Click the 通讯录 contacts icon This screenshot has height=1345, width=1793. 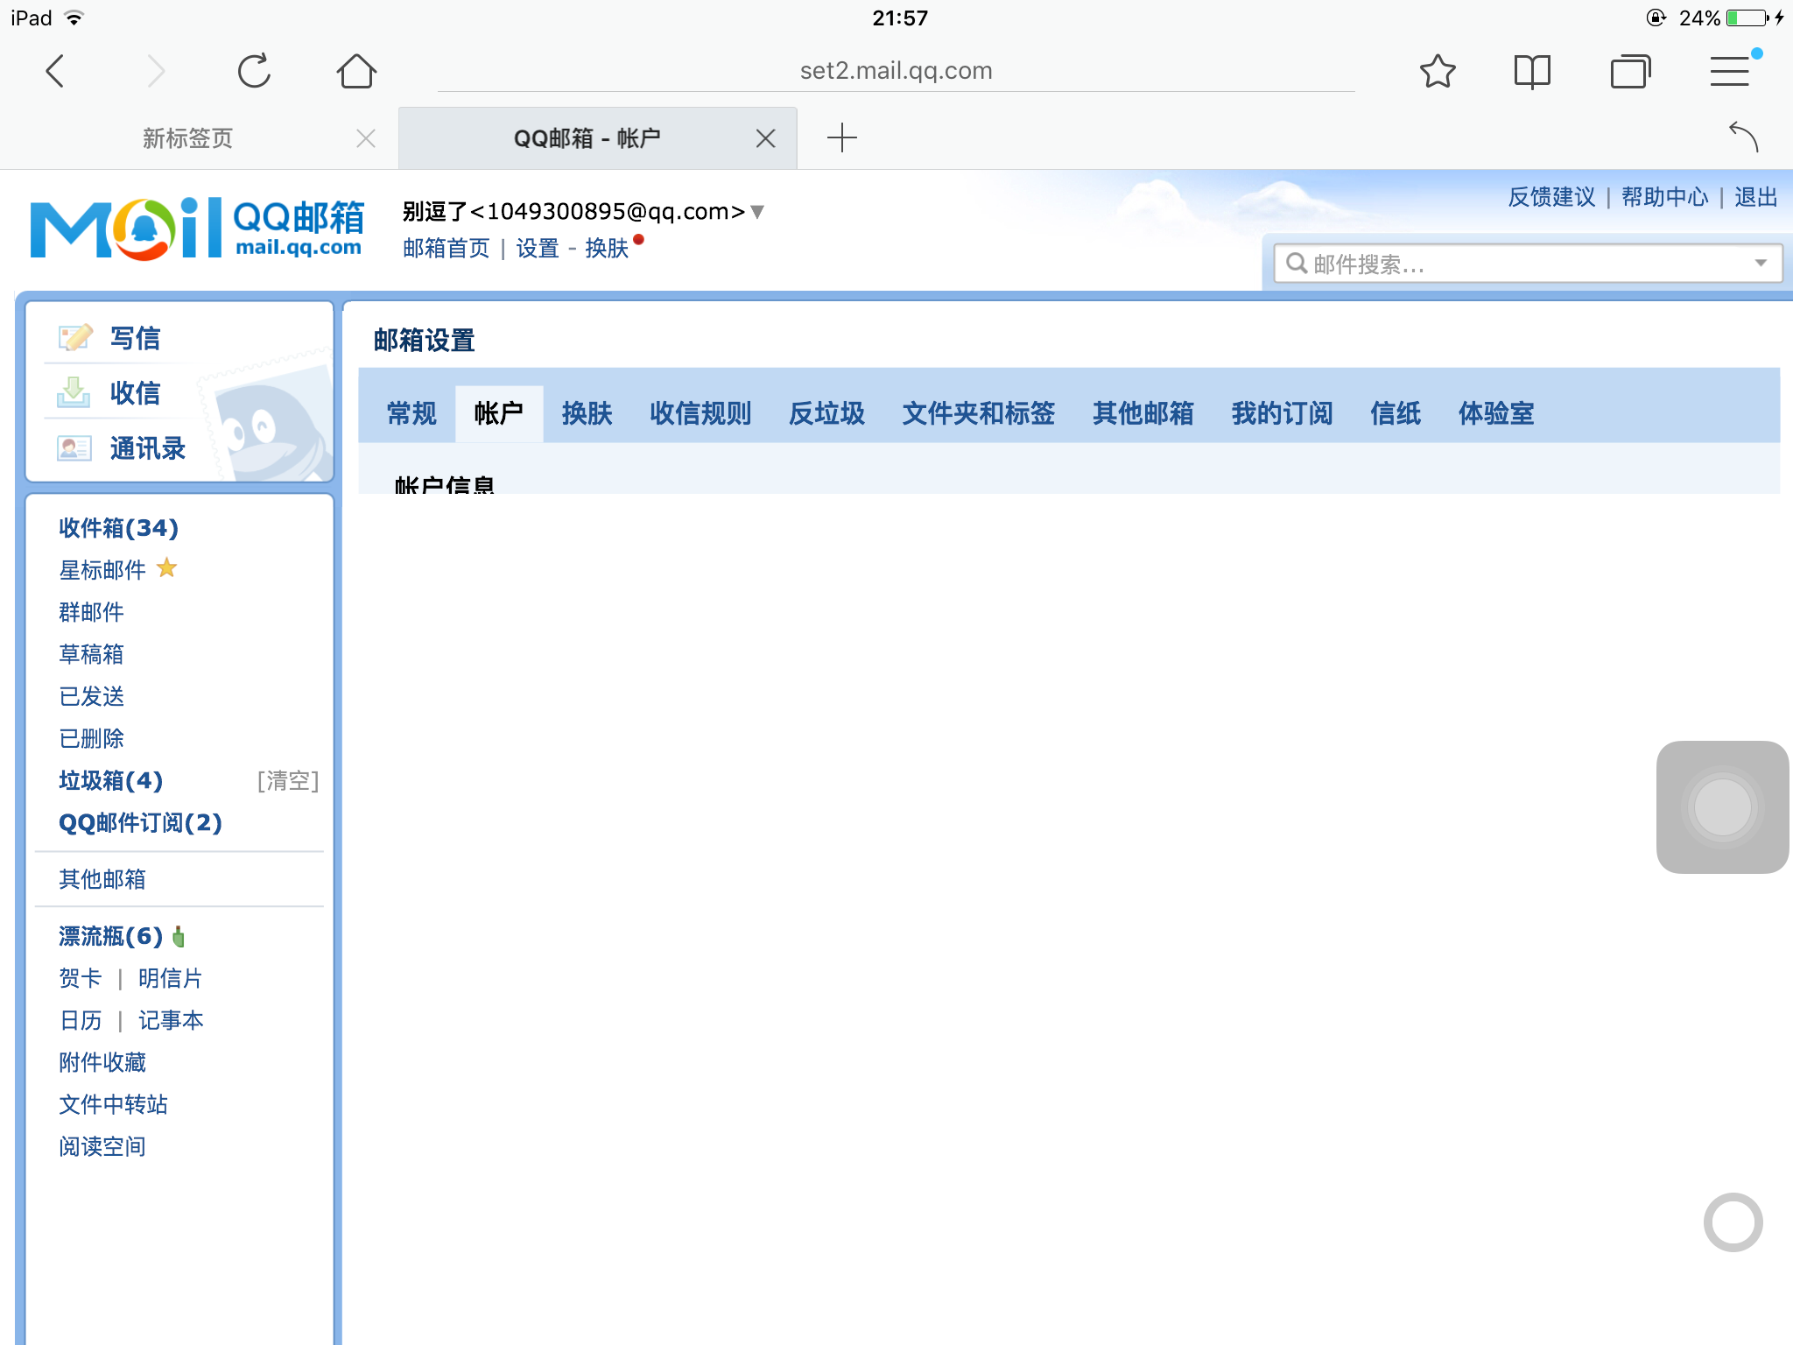pyautogui.click(x=74, y=448)
